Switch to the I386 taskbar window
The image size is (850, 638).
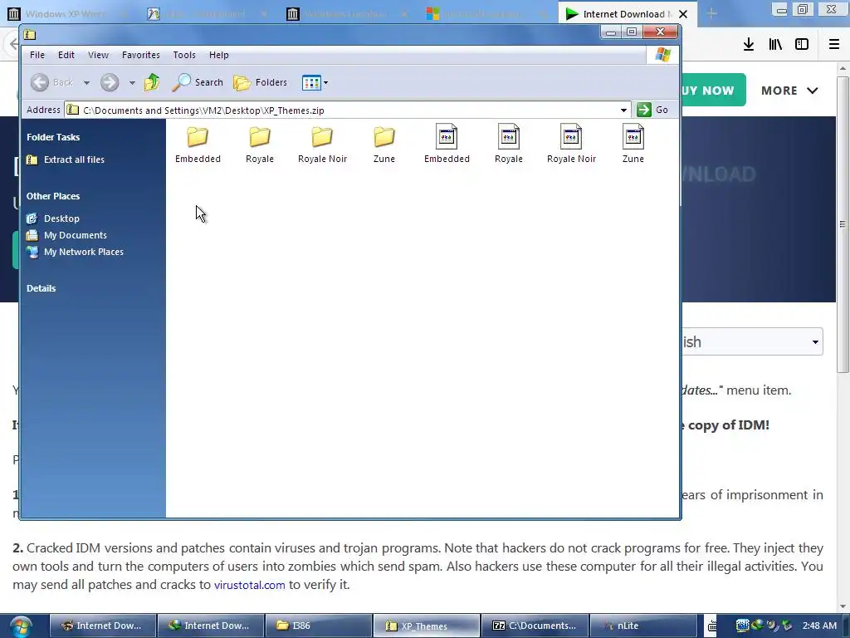319,626
